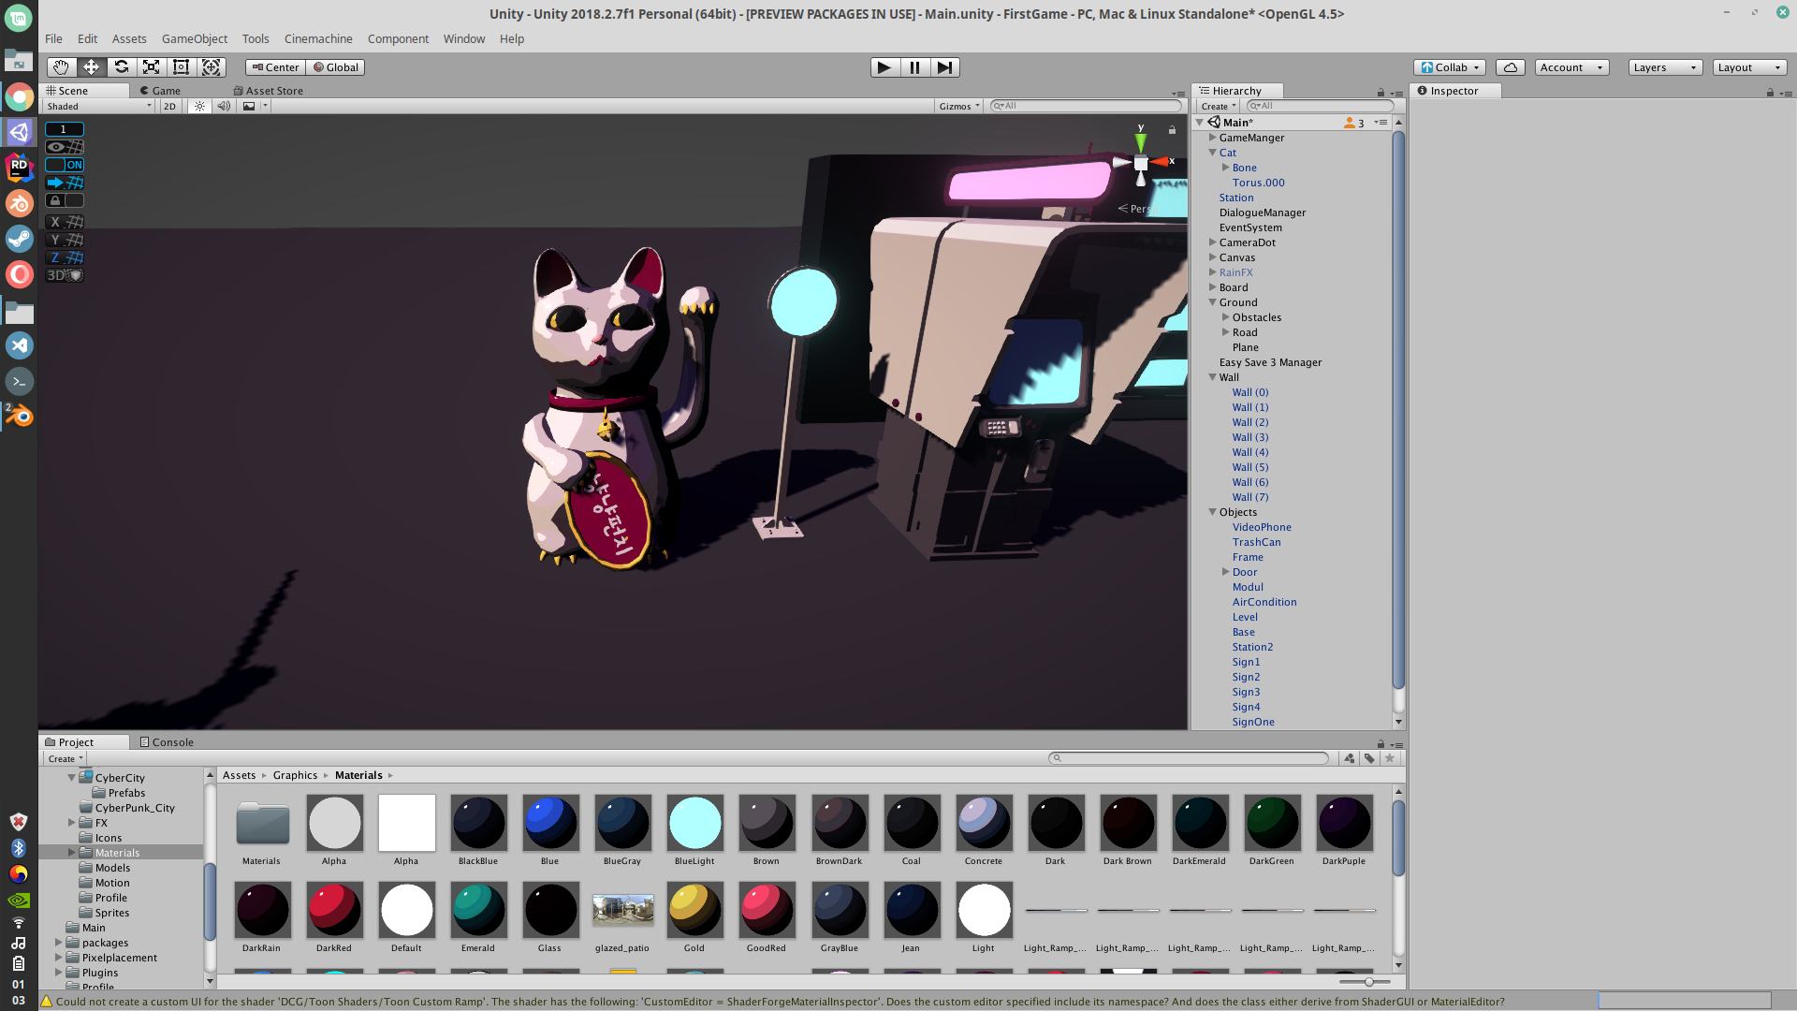Select the Gold material thumbnail

point(694,910)
